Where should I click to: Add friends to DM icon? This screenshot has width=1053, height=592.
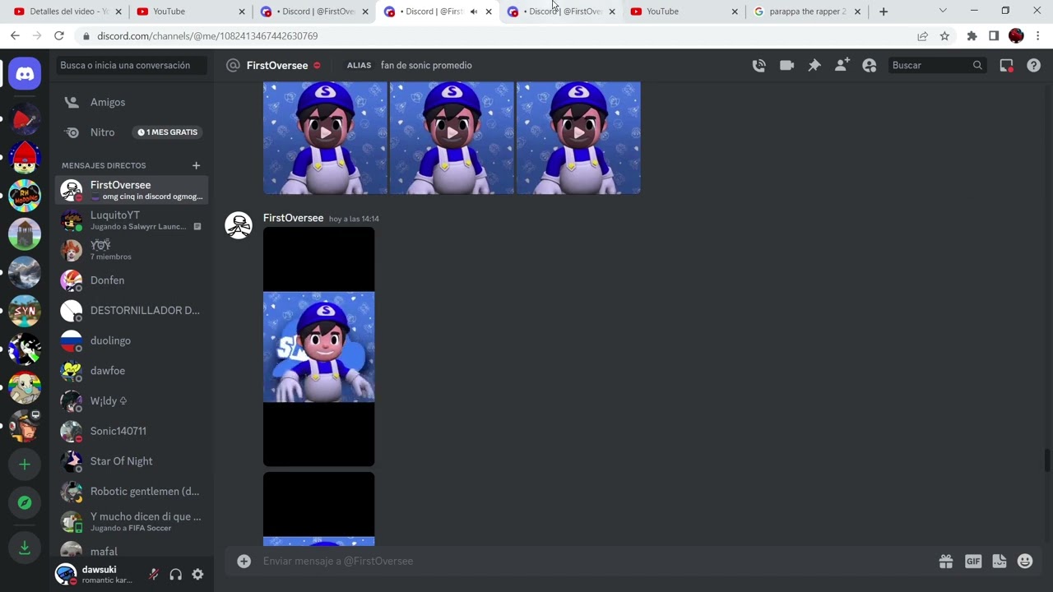(x=842, y=65)
